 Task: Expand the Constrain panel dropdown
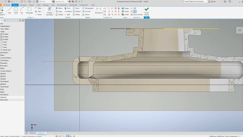click(107, 18)
